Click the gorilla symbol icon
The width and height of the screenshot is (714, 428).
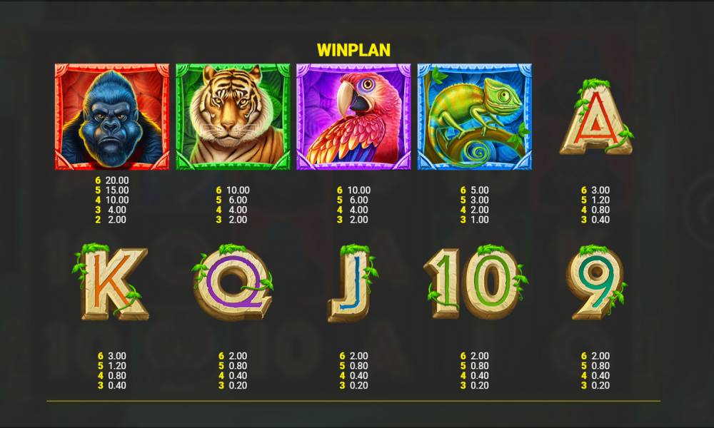tap(112, 116)
